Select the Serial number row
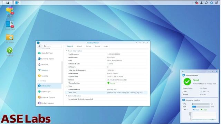Viewport: 221px width, 124px height. pyautogui.click(x=106, y=54)
